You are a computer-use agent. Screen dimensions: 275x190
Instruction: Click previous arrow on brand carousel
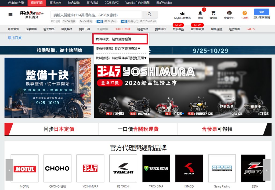click(9, 170)
